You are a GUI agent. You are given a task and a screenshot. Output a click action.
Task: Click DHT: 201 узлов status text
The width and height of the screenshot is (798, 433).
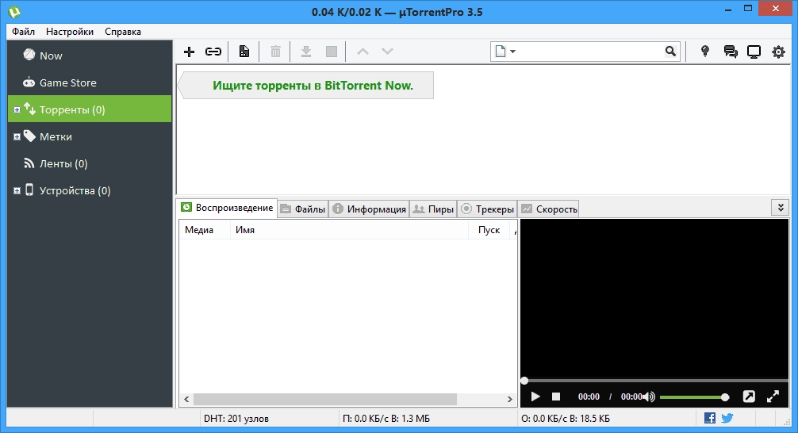tap(236, 419)
